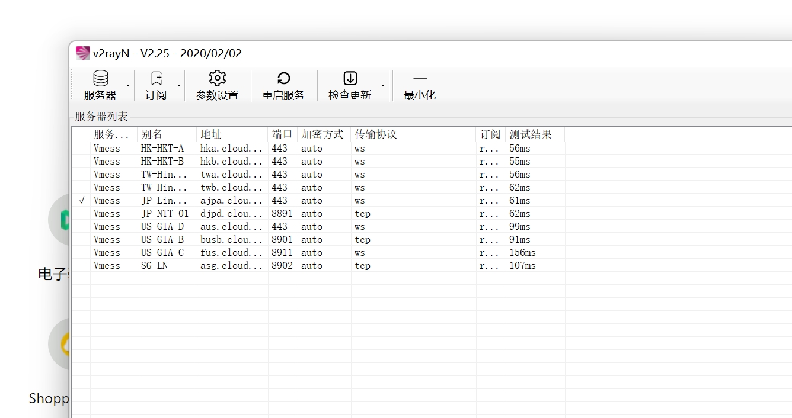Open 参数设置 settings gear
This screenshot has width=792, height=418.
coord(218,86)
